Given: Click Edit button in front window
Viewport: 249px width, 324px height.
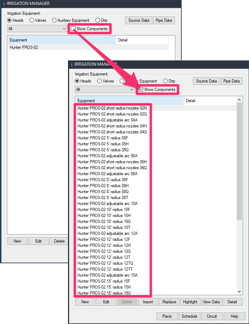Looking at the screenshot, I should (106, 302).
